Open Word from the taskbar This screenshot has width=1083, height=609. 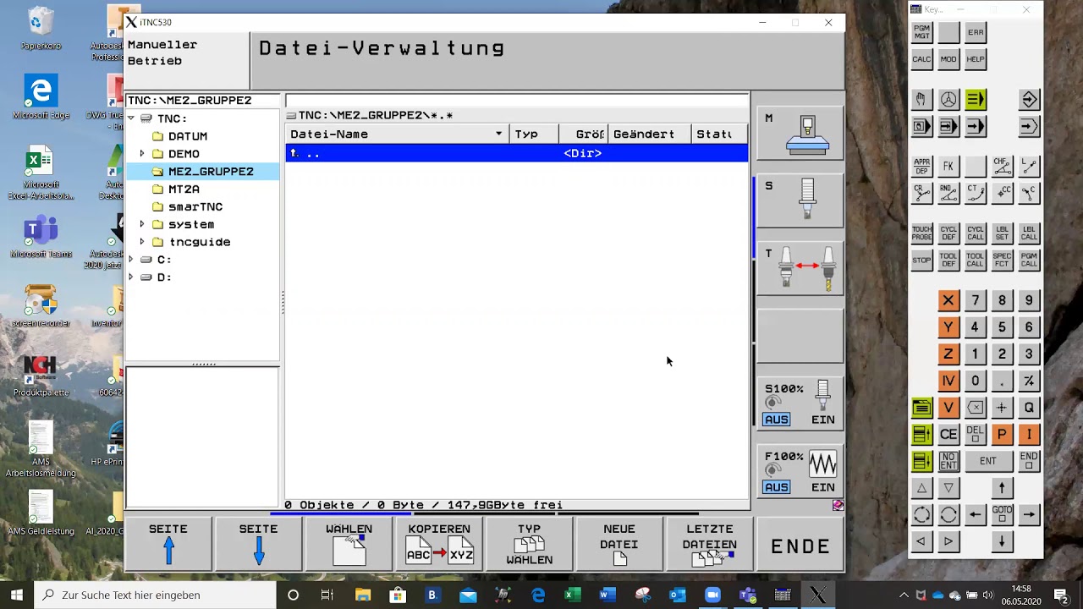[x=607, y=595]
